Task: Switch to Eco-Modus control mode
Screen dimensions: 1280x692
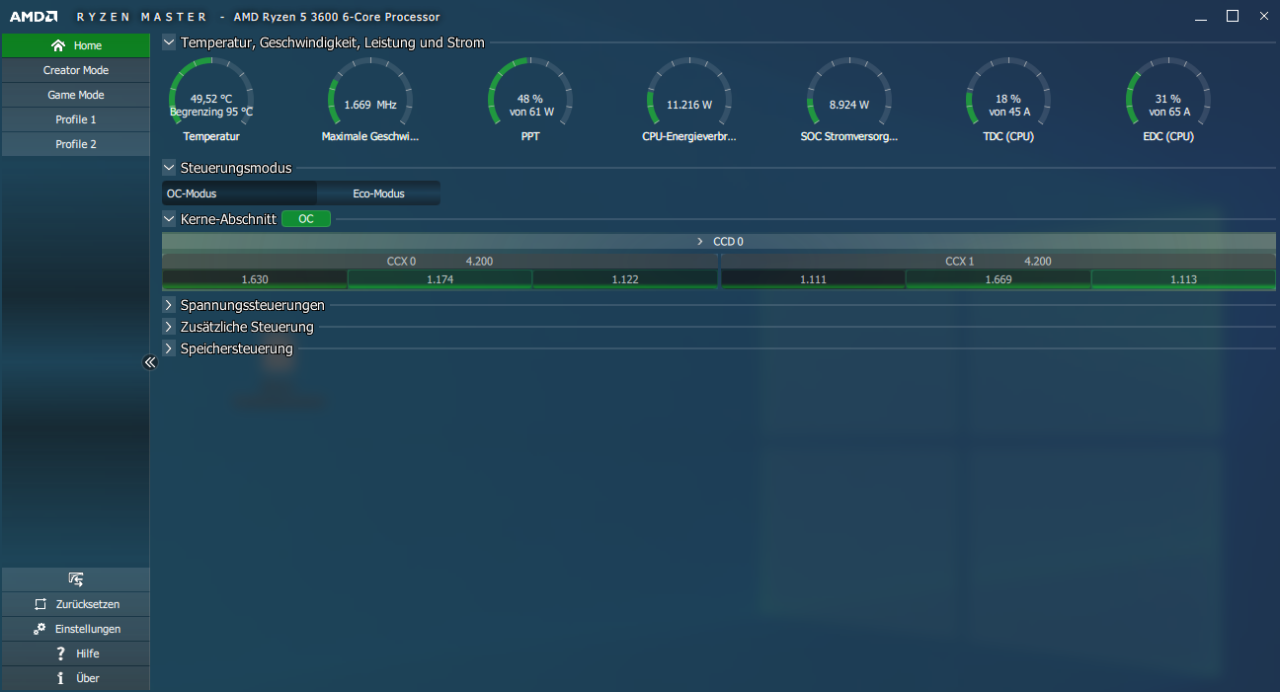Action: 379,193
